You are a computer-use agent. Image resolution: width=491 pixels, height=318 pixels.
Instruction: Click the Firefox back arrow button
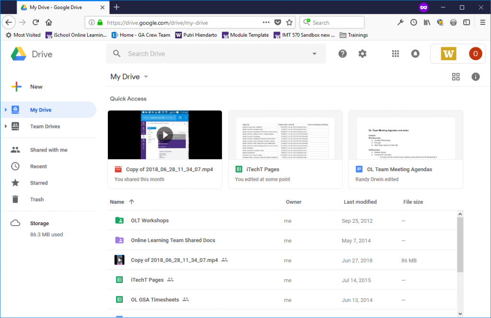pyautogui.click(x=9, y=22)
